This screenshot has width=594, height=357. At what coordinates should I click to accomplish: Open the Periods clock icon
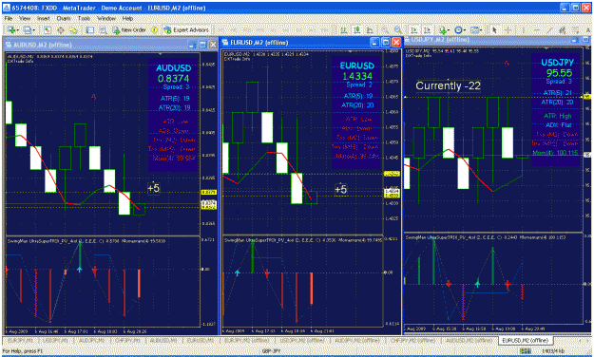458,29
